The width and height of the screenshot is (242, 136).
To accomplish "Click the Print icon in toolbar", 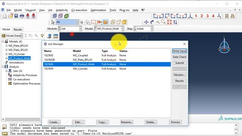I will pyautogui.click(x=22, y=16).
